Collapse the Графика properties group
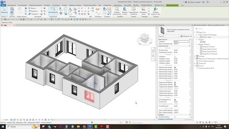The image size is (229, 129). 190,115
